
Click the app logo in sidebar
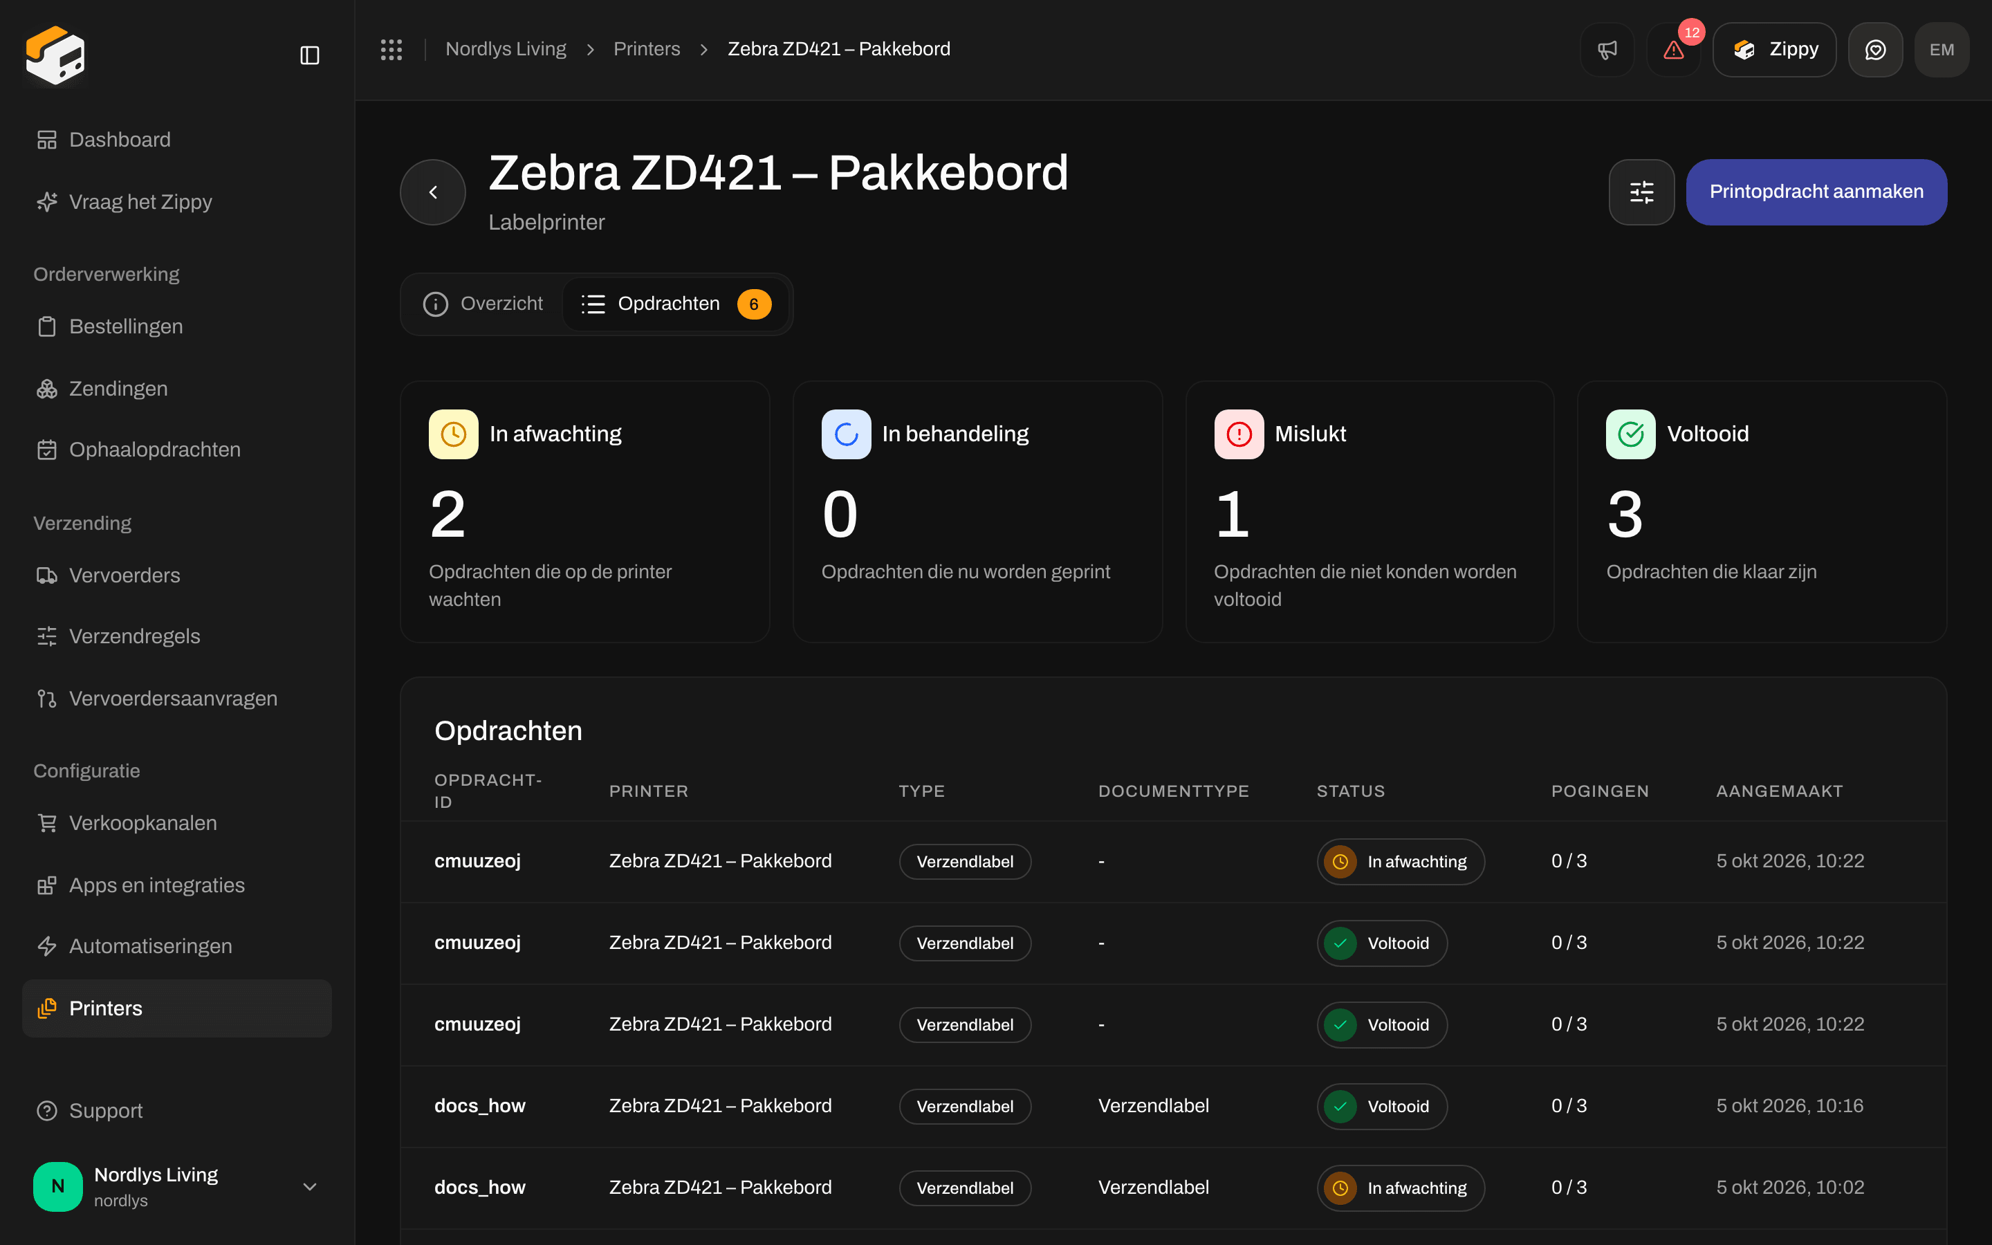(55, 55)
